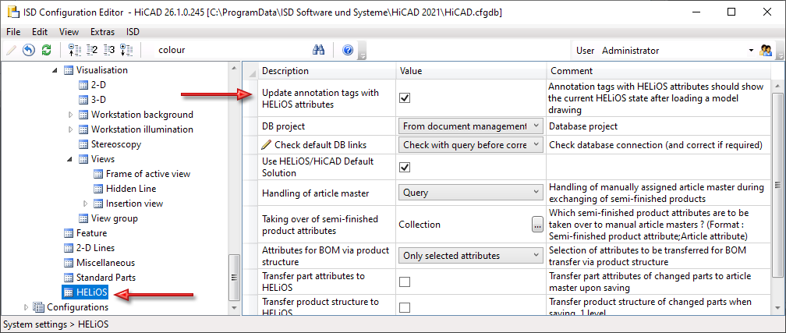Image resolution: width=786 pixels, height=333 pixels.
Task: Click the collapse all tree levels icon
Action: click(x=75, y=50)
